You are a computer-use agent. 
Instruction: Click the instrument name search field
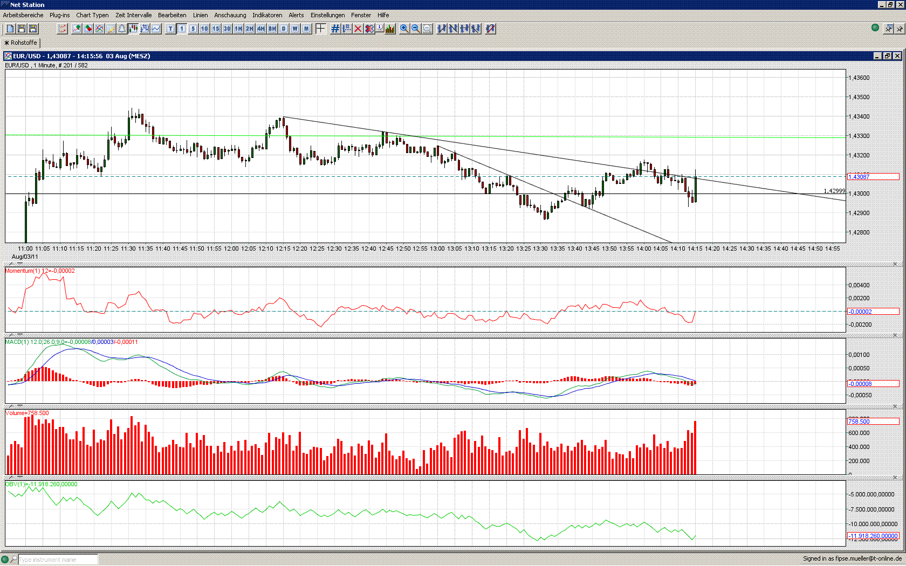pyautogui.click(x=58, y=560)
